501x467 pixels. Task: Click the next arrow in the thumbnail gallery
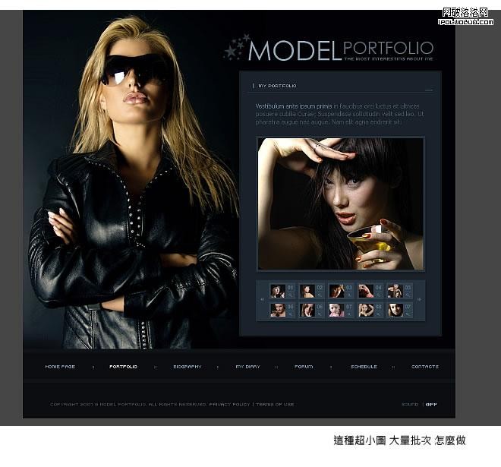pyautogui.click(x=419, y=300)
